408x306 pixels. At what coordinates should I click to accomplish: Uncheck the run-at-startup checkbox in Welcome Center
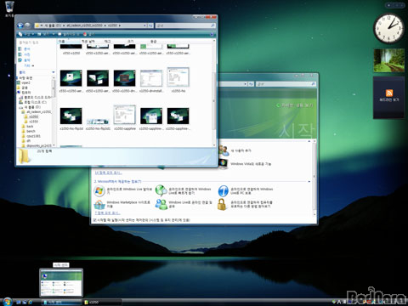(94, 220)
